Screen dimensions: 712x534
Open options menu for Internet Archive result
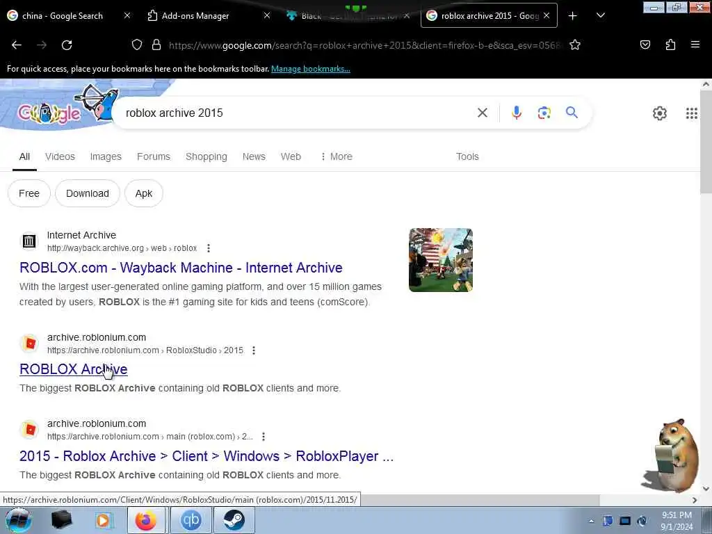(209, 248)
